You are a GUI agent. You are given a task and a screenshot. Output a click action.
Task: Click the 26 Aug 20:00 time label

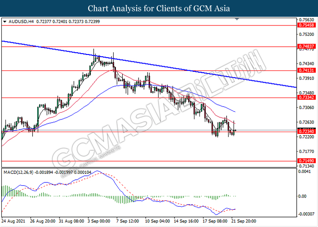coord(43,221)
